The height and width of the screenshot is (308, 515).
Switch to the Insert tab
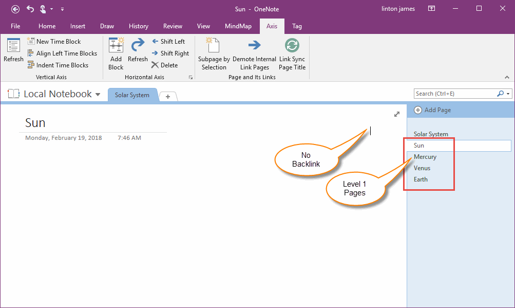78,26
